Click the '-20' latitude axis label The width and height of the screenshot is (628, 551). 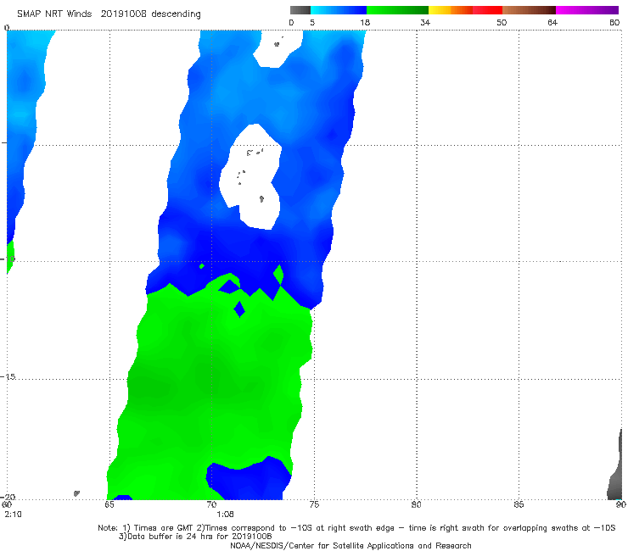8,497
